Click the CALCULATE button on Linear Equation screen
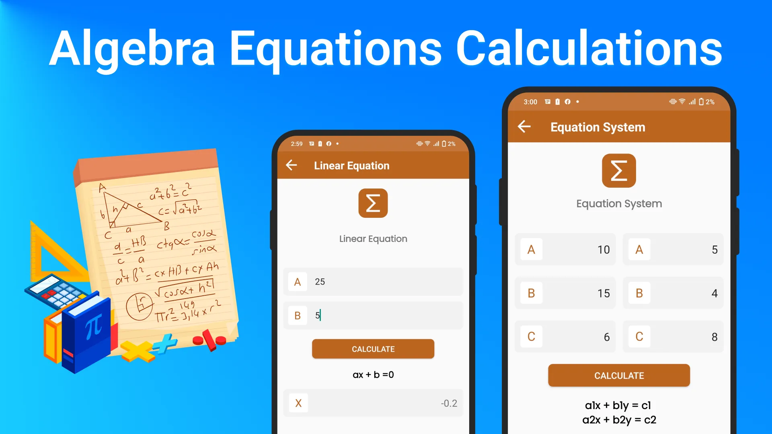772x434 pixels. click(373, 349)
